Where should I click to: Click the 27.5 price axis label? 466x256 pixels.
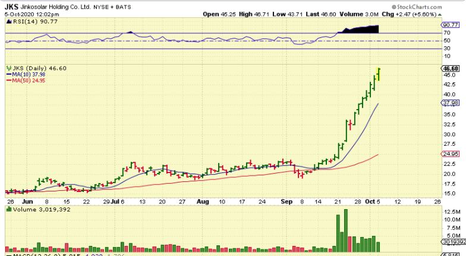click(x=449, y=145)
